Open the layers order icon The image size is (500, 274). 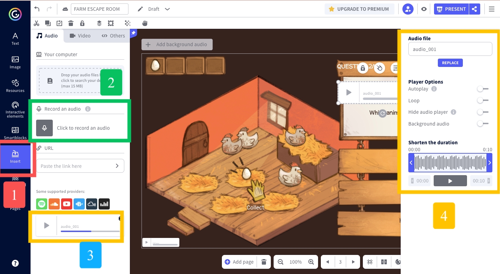tap(99, 23)
